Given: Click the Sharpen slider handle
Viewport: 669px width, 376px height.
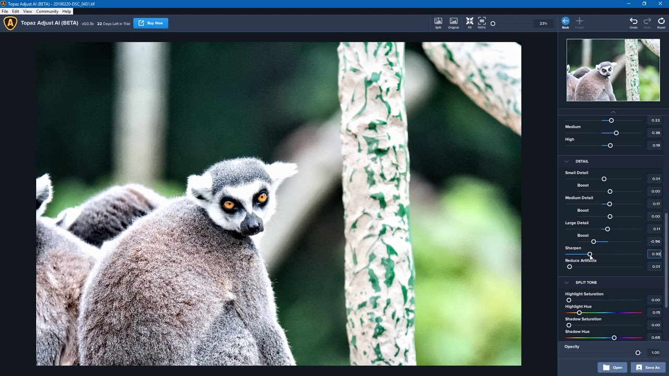Looking at the screenshot, I should tap(590, 254).
